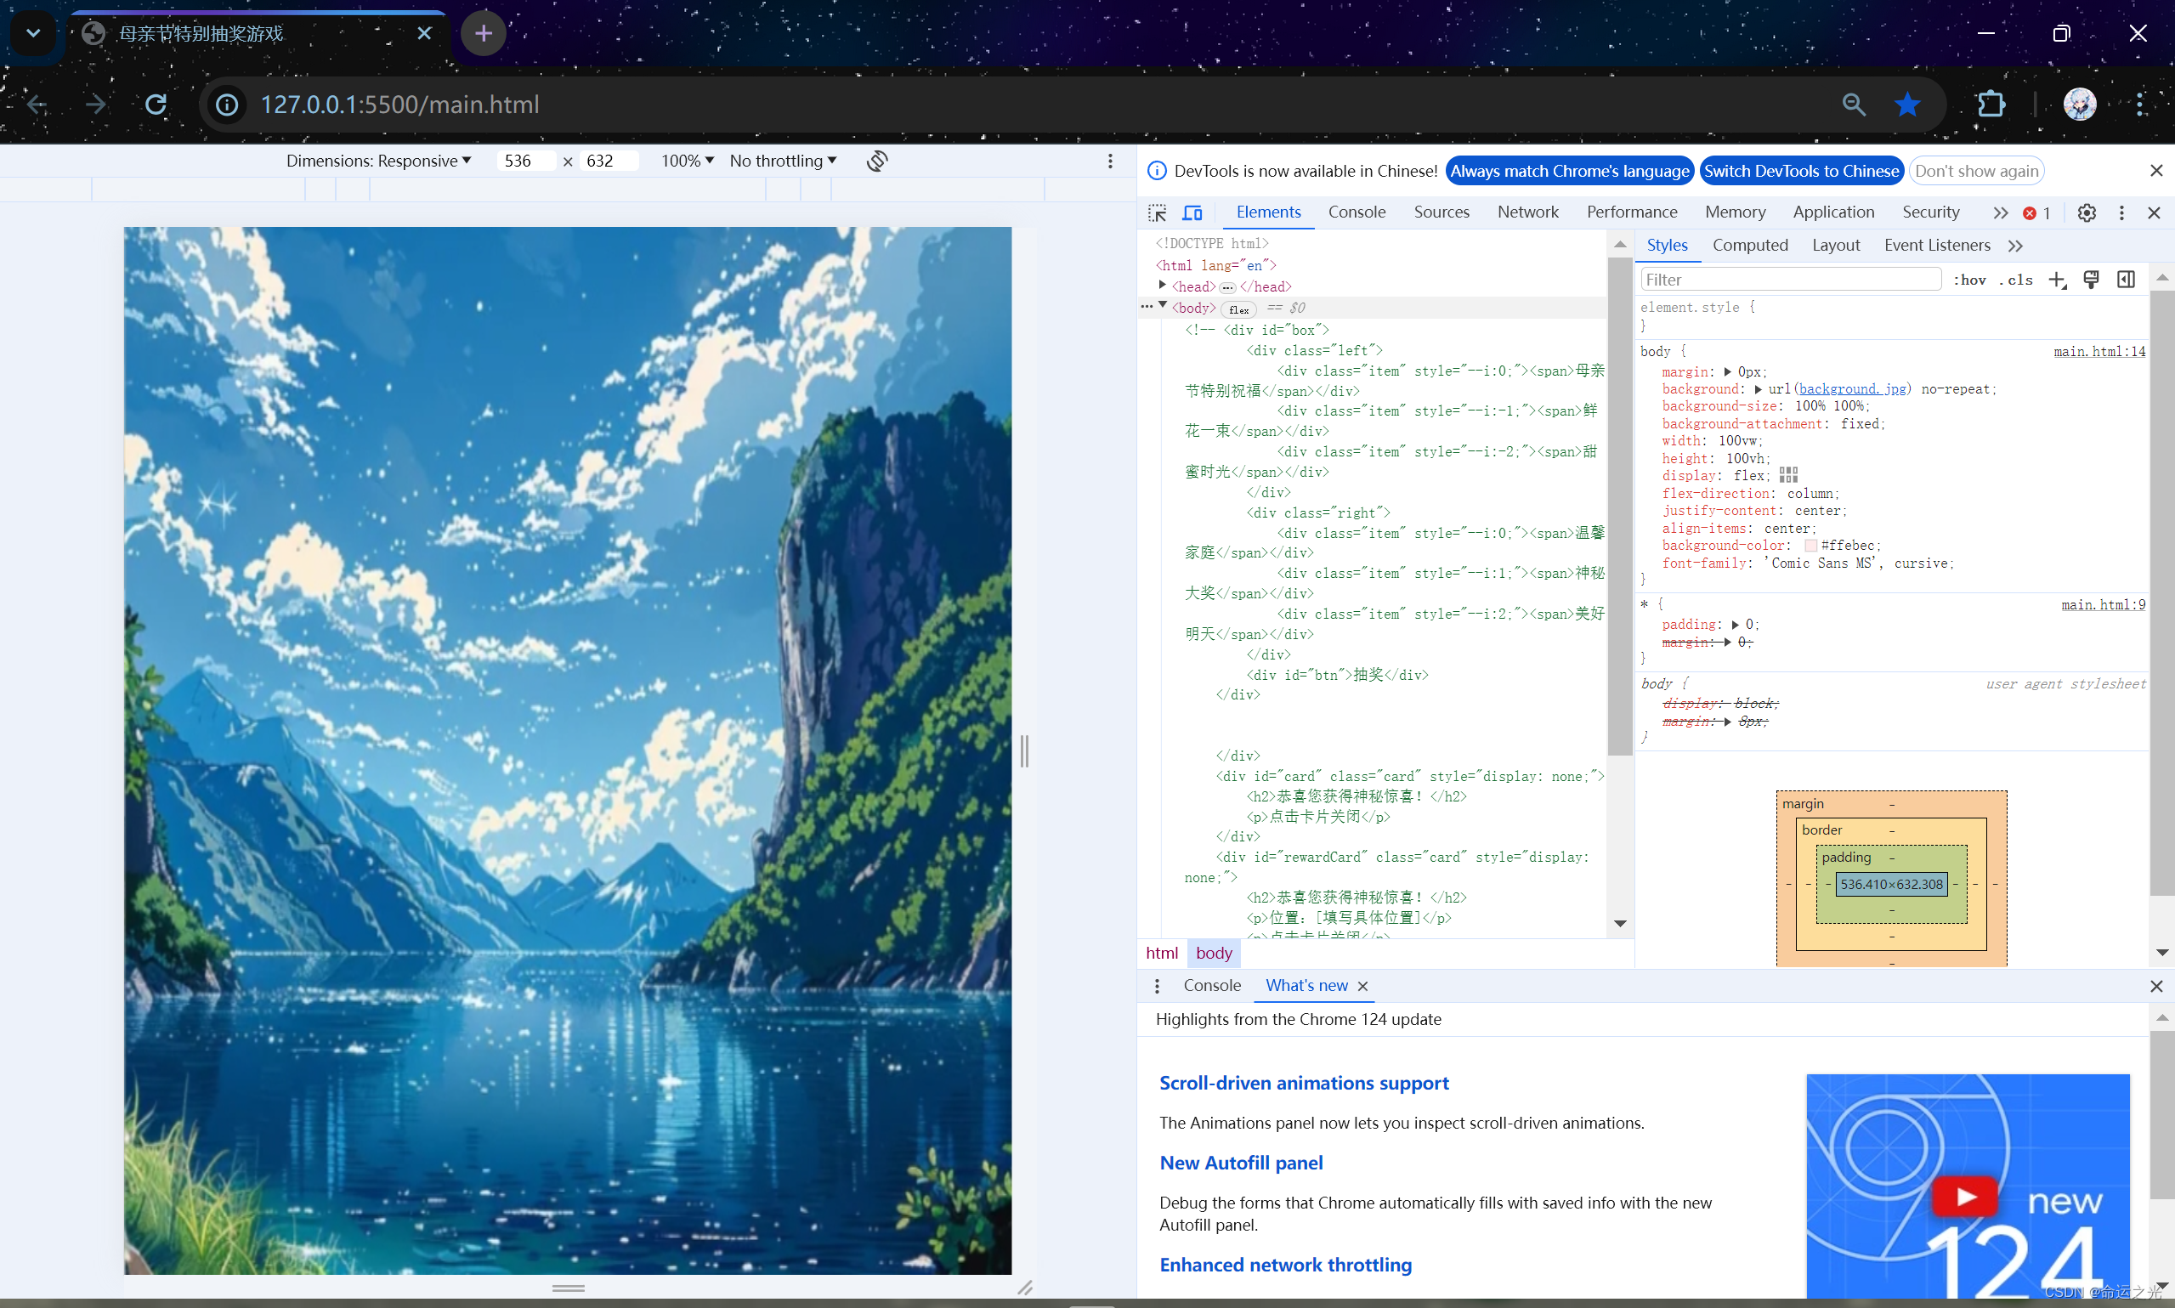
Task: Expand the head element node
Action: 1163,286
